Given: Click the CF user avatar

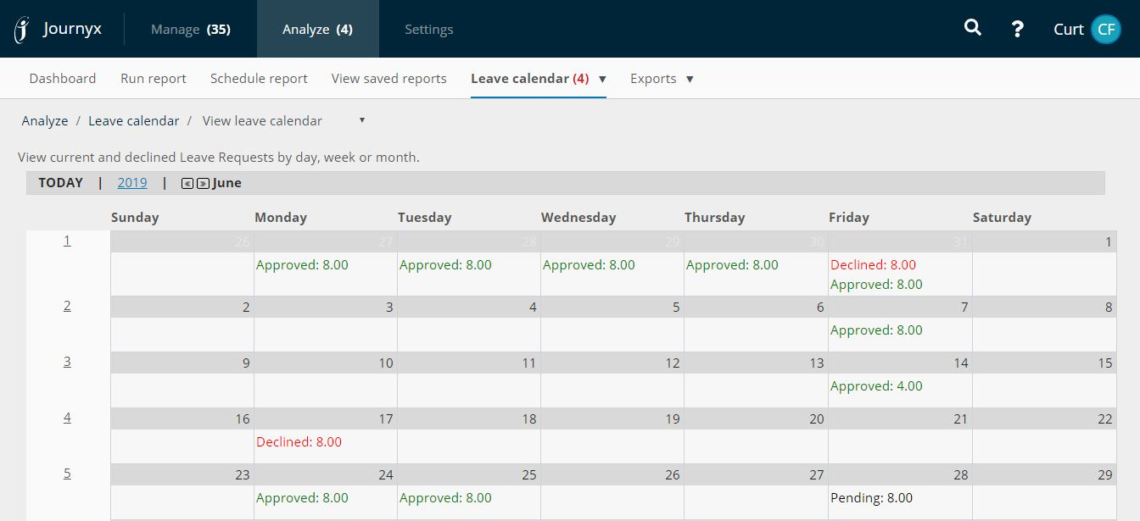Looking at the screenshot, I should pyautogui.click(x=1106, y=29).
